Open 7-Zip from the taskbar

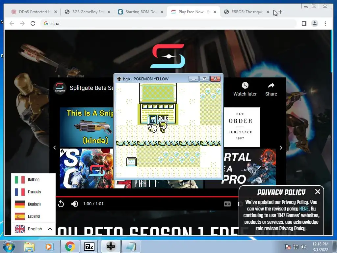(x=90, y=246)
